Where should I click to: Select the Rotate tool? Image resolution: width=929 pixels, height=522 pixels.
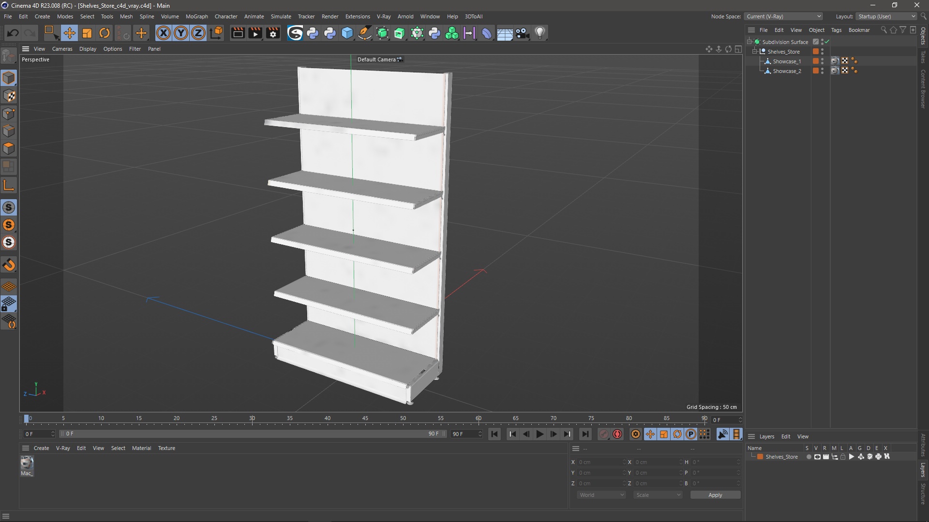[105, 33]
